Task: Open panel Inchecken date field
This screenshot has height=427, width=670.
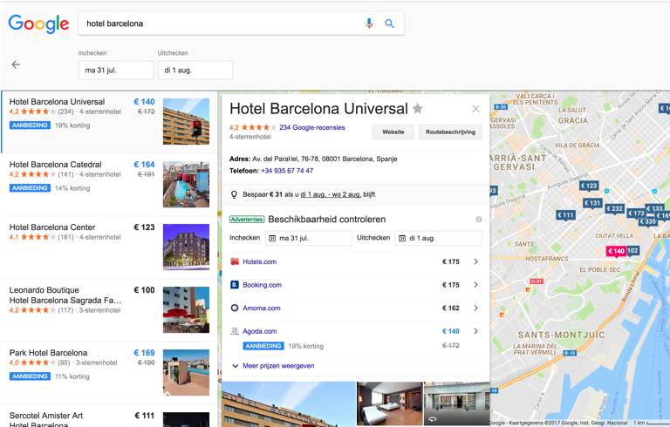Action: tap(309, 238)
